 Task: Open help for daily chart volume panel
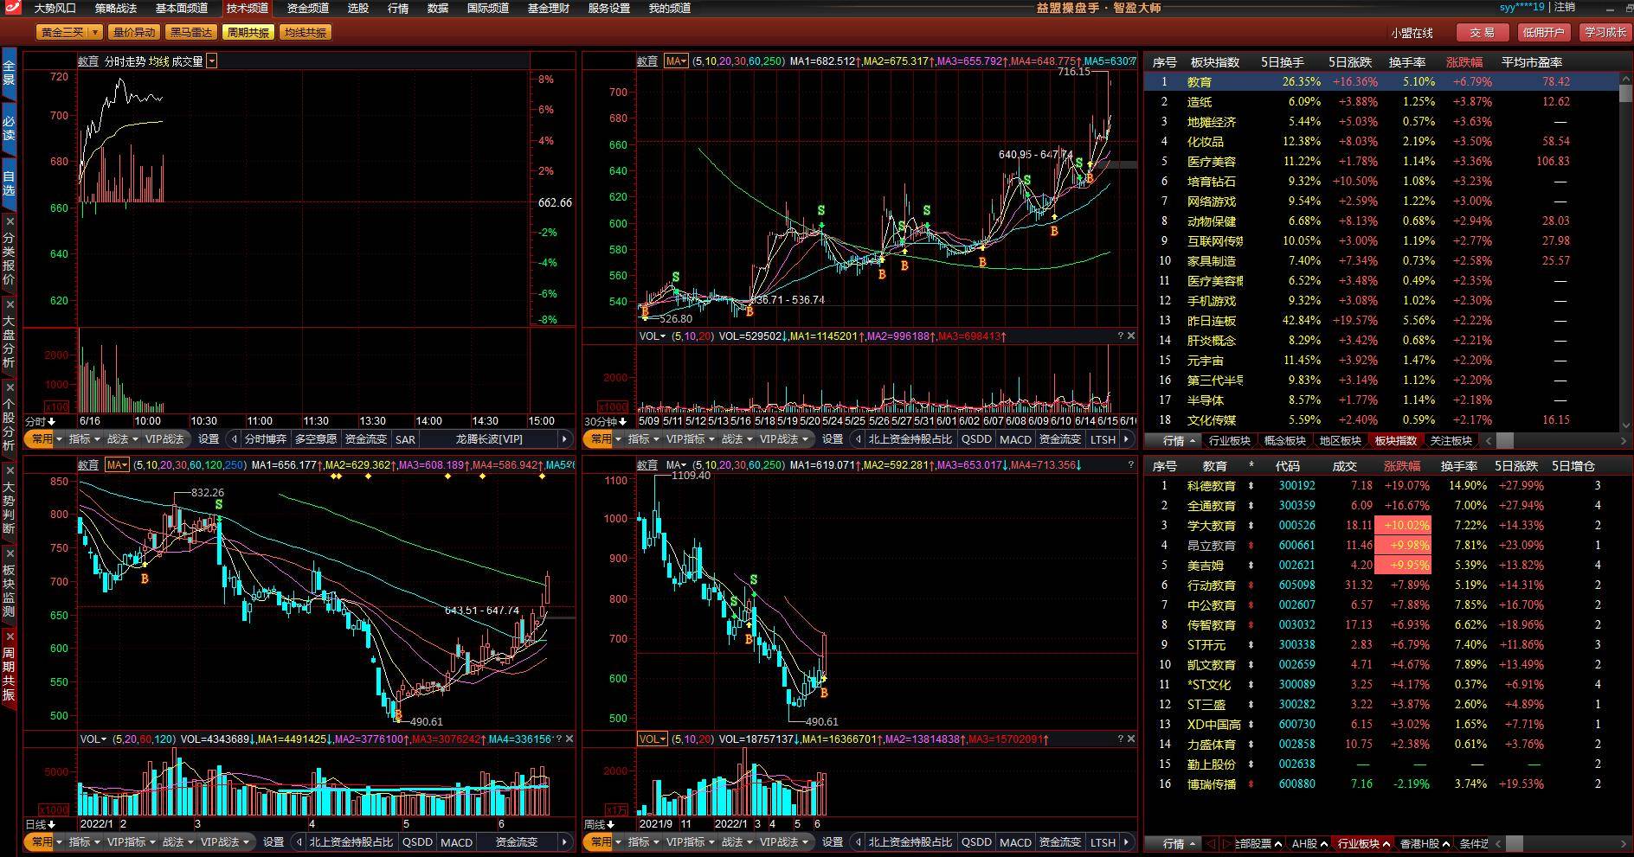click(558, 739)
